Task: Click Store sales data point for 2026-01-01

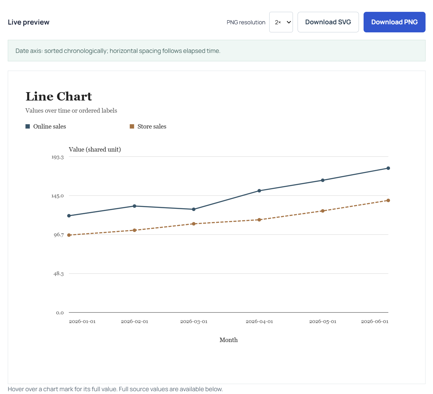Action: [x=69, y=235]
